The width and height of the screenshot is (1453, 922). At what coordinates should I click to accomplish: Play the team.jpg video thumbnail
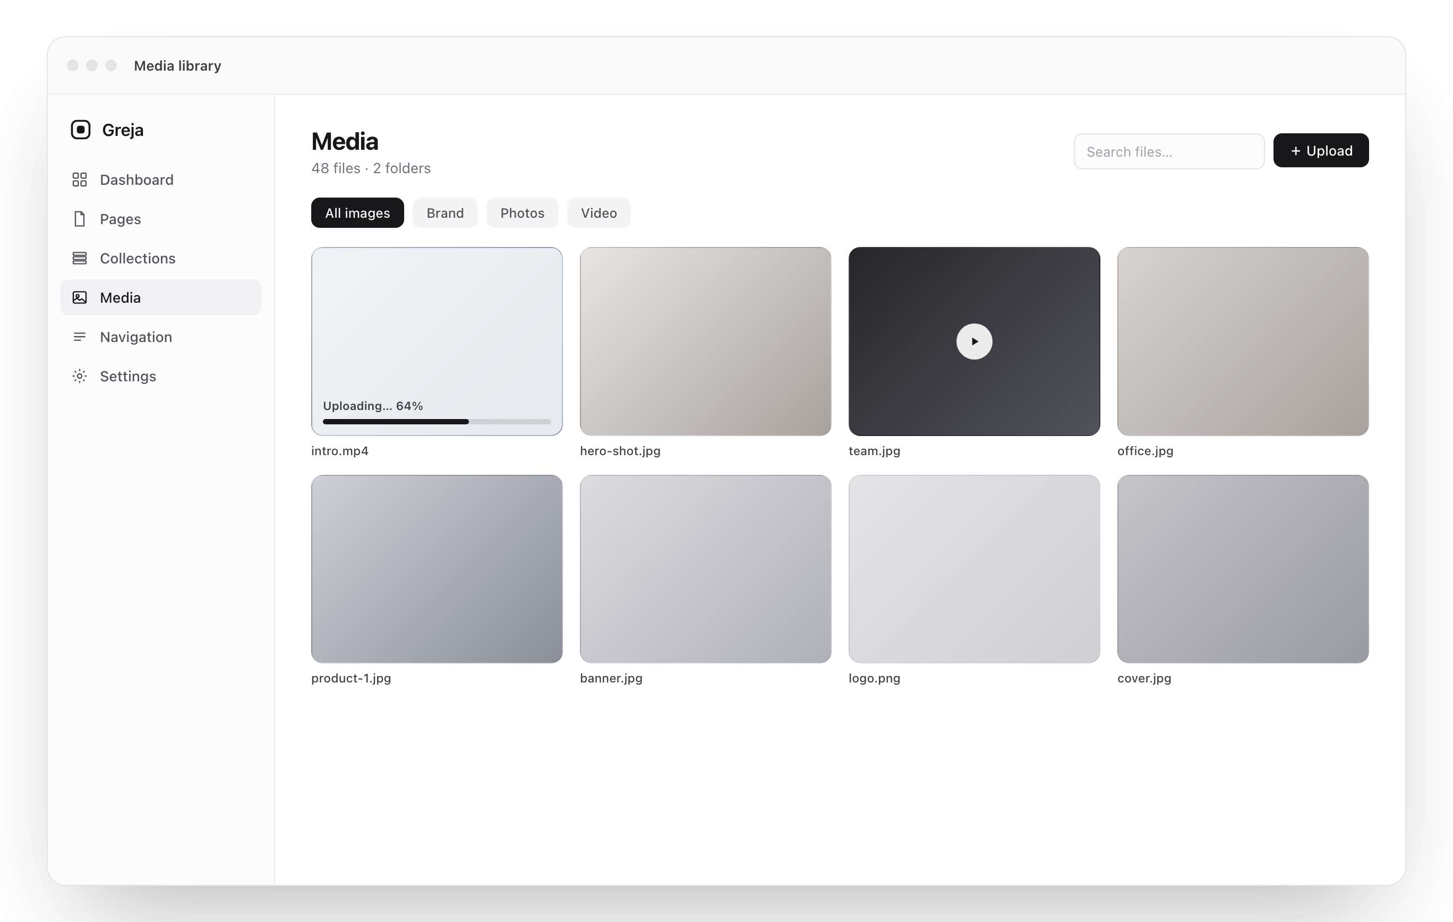(x=974, y=342)
